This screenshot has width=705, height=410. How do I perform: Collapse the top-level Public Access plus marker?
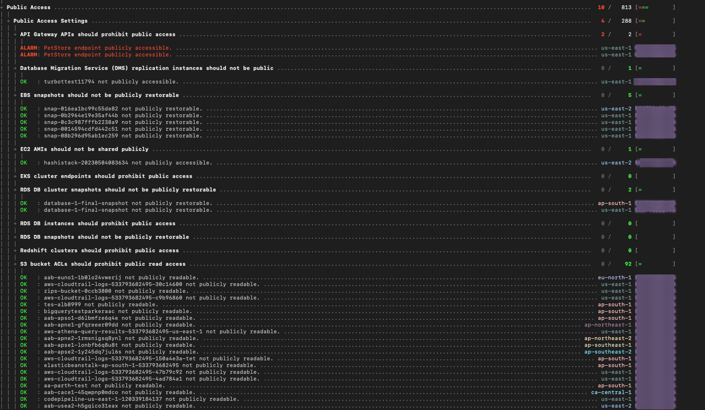pos(2,7)
